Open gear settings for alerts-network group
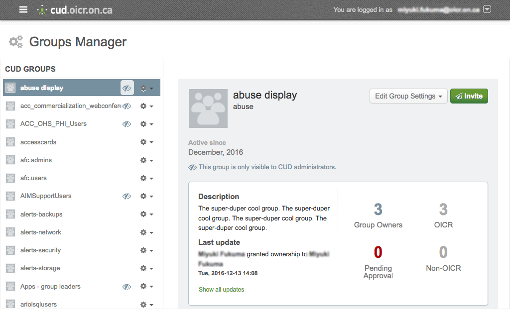This screenshot has height=320, width=510. tap(146, 232)
